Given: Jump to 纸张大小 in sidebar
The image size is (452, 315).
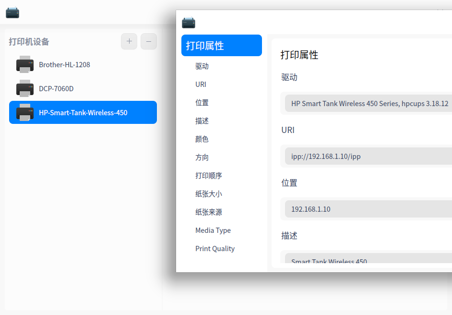Looking at the screenshot, I should (x=209, y=194).
